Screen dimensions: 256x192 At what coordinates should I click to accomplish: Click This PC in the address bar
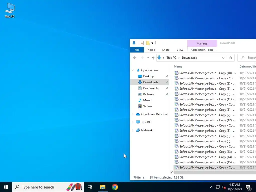pos(171,58)
